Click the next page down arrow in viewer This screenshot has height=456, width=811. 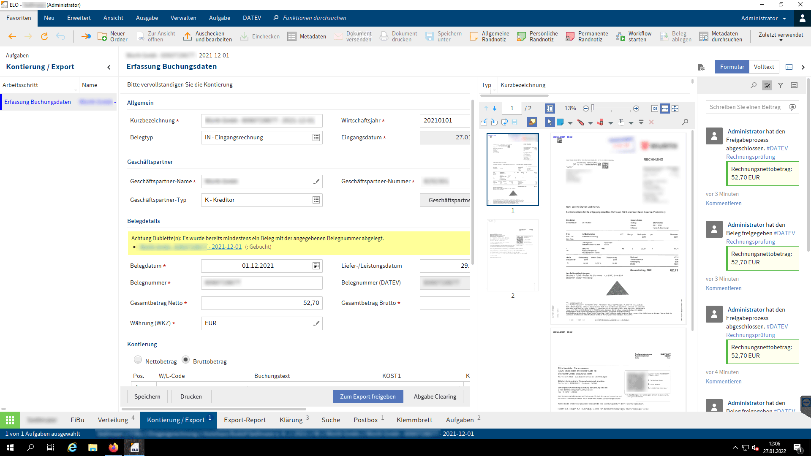[x=495, y=109]
